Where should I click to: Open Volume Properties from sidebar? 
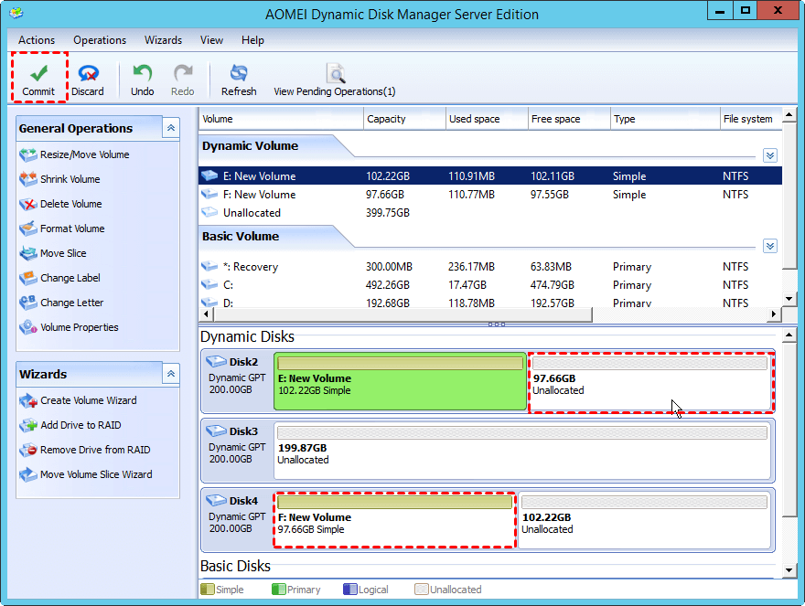79,327
